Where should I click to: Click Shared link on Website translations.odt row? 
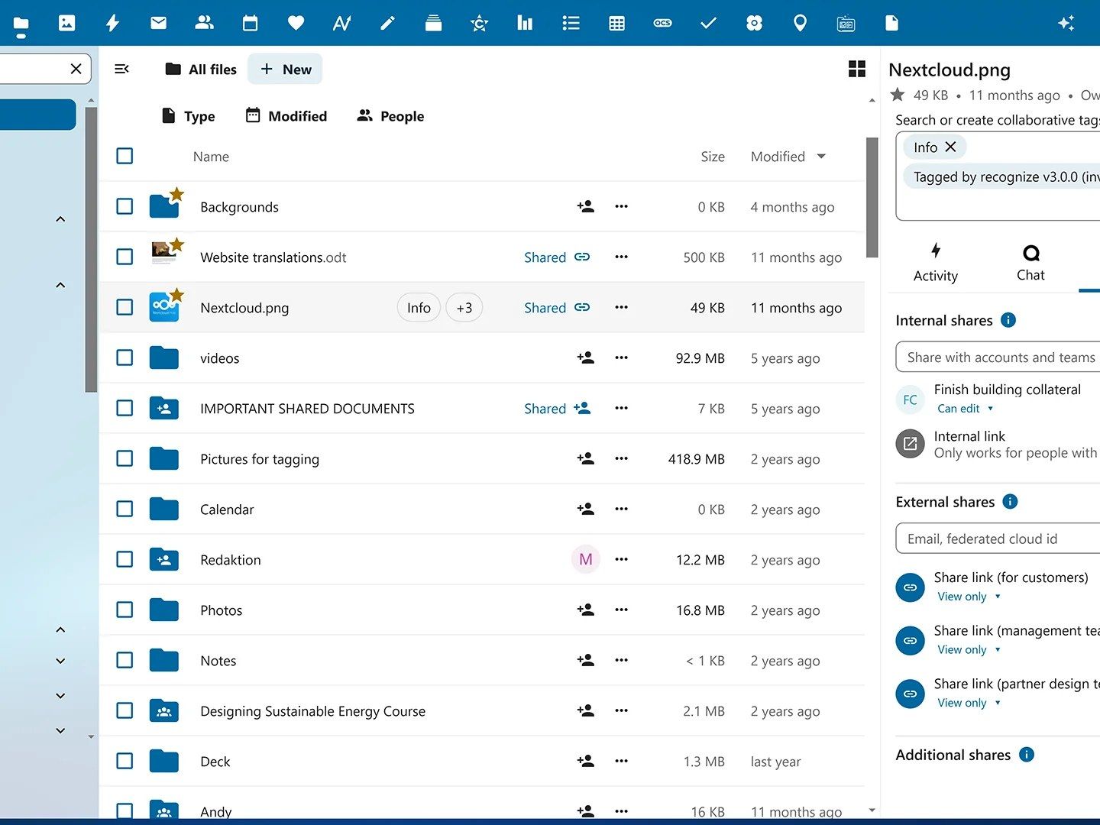(557, 257)
